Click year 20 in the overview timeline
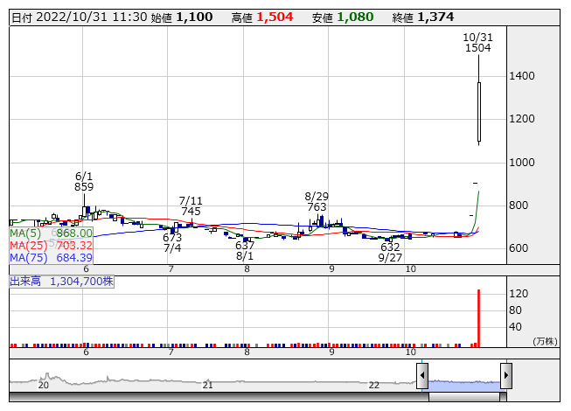 44,385
